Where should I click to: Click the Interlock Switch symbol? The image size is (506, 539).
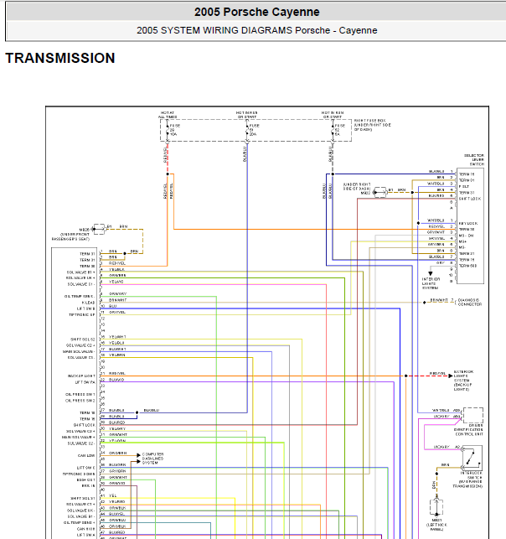472,459
